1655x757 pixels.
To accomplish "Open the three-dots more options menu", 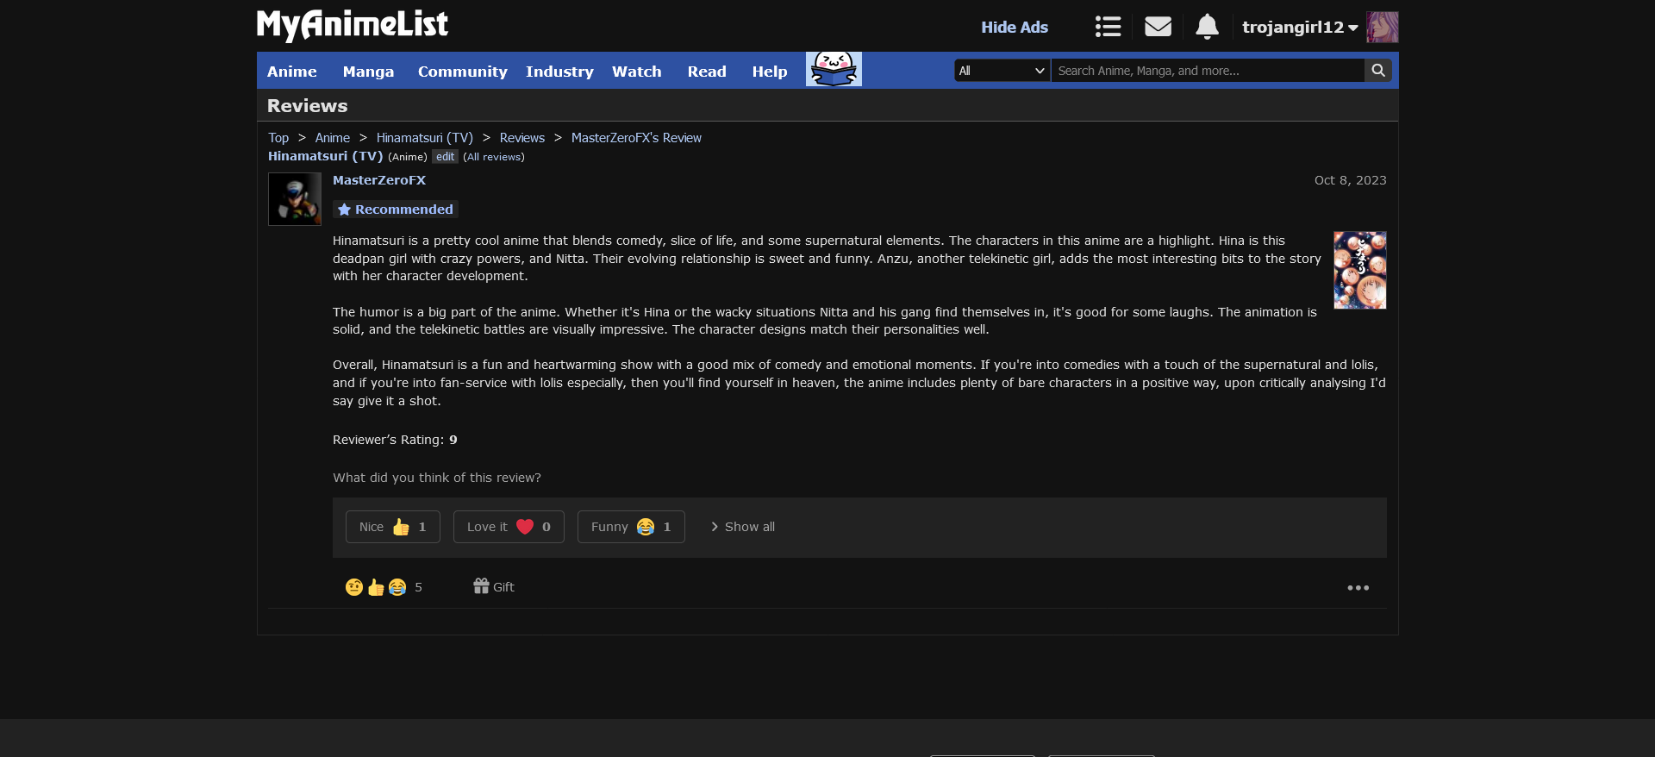I will point(1358,588).
